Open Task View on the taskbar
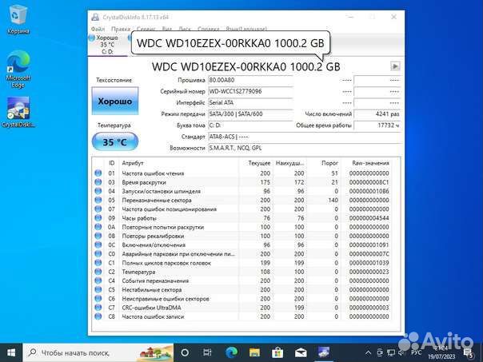Image resolution: width=483 pixels, height=362 pixels. 208,352
